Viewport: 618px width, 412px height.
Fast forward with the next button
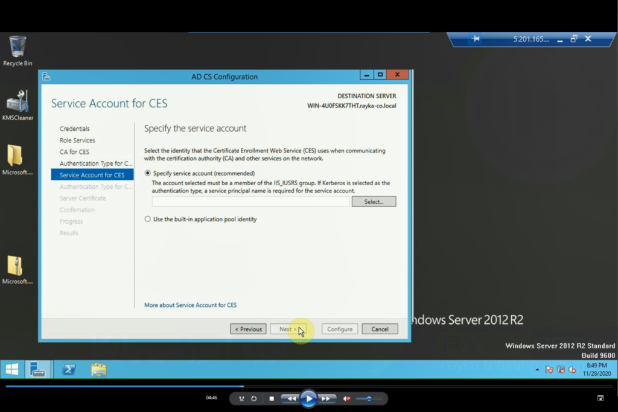(327, 399)
